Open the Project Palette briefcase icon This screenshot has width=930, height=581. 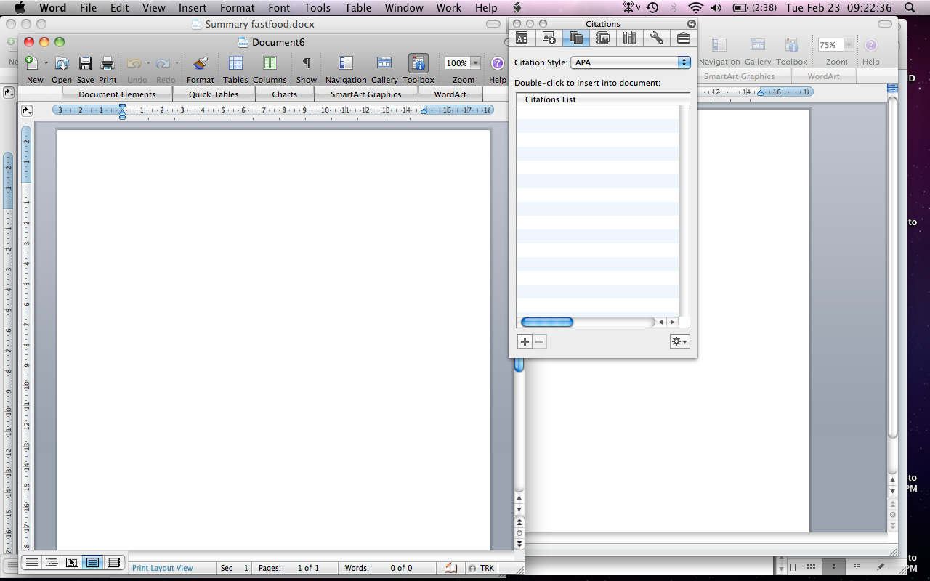point(683,38)
